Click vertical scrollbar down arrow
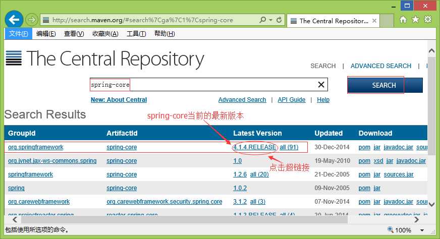This screenshot has height=239, width=440. tap(431, 205)
